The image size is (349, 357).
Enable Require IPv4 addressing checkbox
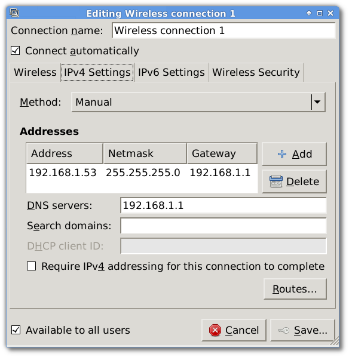[31, 266]
